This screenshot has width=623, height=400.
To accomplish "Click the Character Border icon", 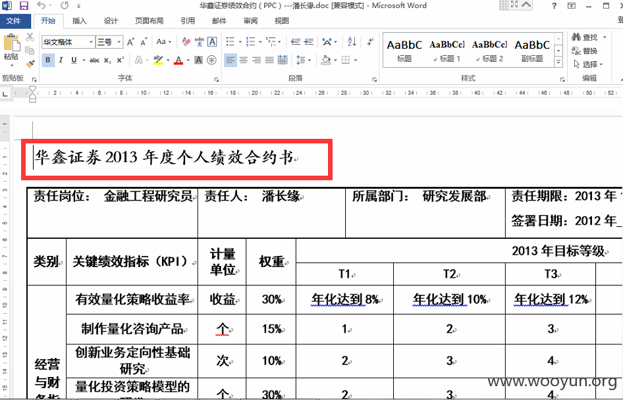I will click(212, 41).
